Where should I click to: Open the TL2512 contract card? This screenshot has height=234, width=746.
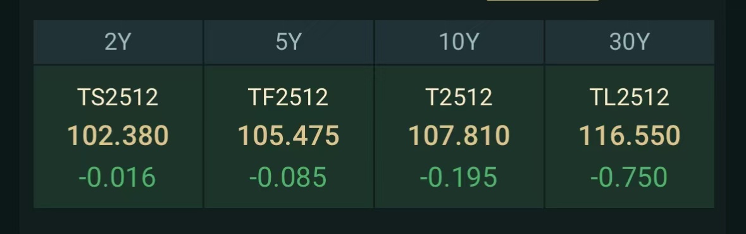click(630, 137)
